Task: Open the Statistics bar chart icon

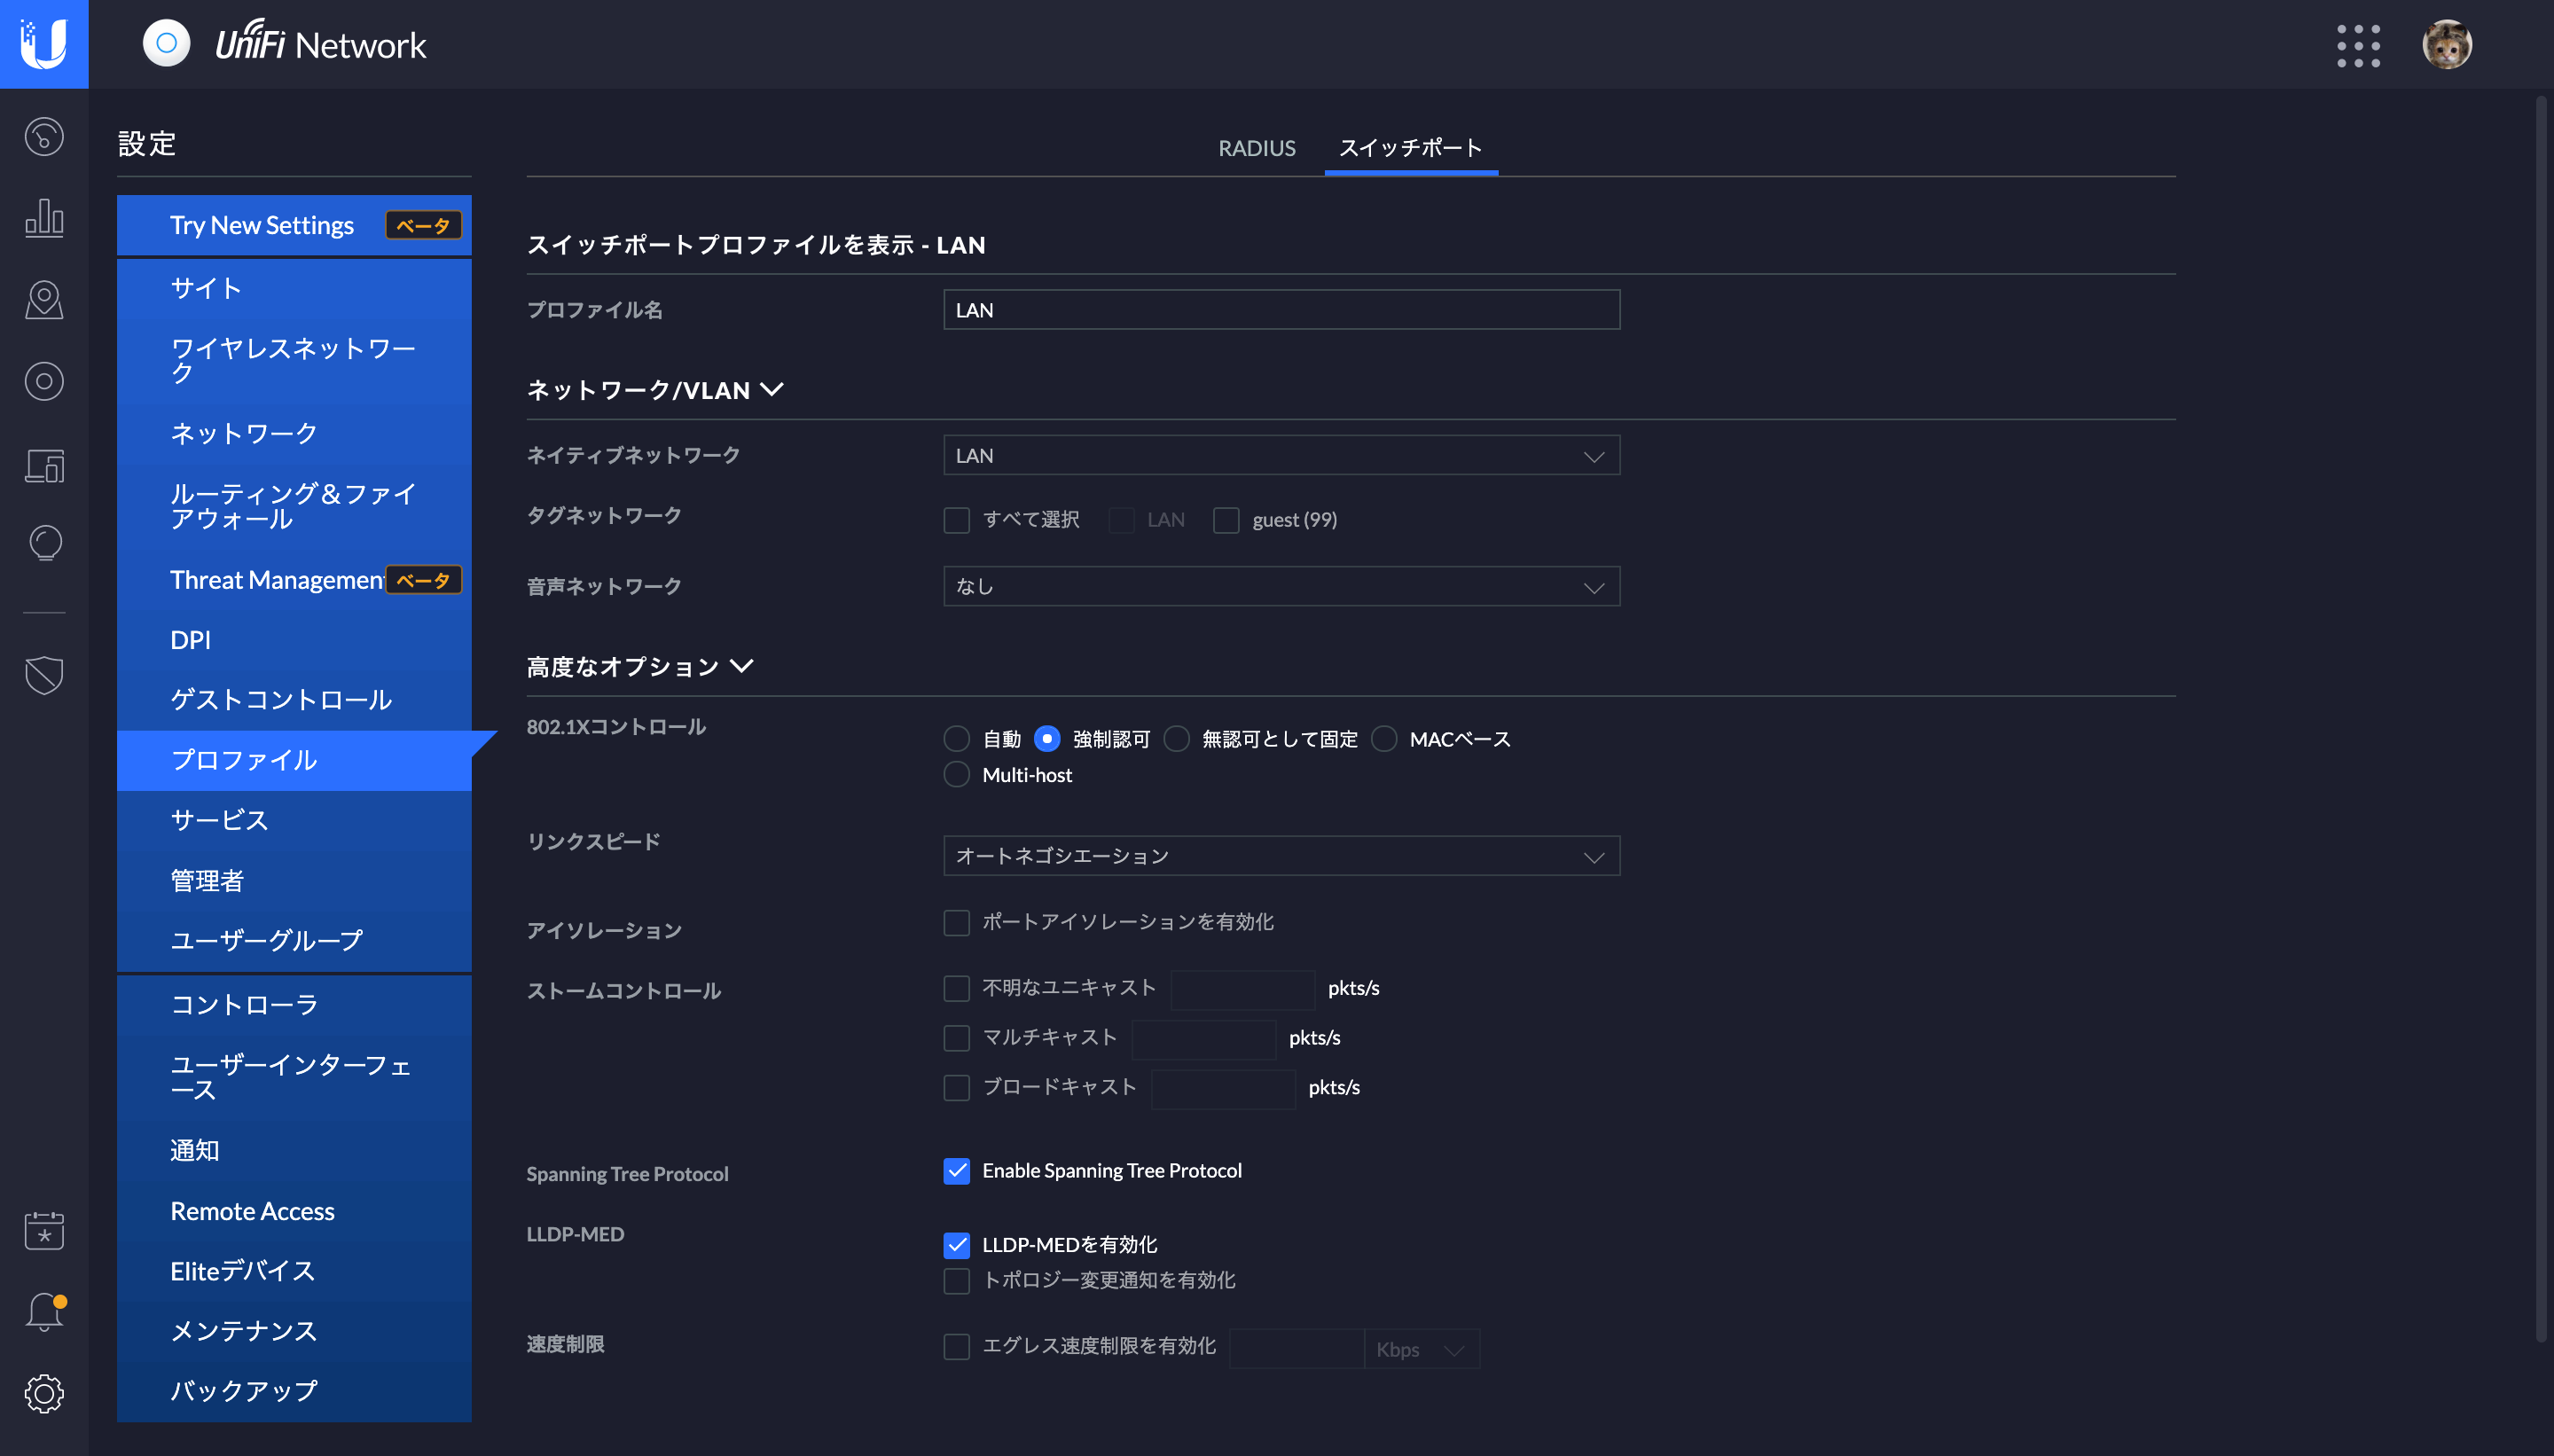Action: (44, 217)
